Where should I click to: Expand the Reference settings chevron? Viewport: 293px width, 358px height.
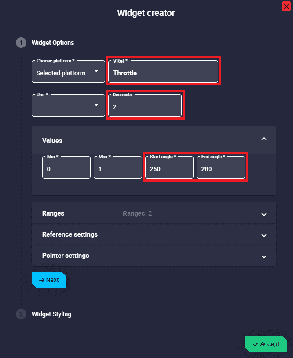264,236
